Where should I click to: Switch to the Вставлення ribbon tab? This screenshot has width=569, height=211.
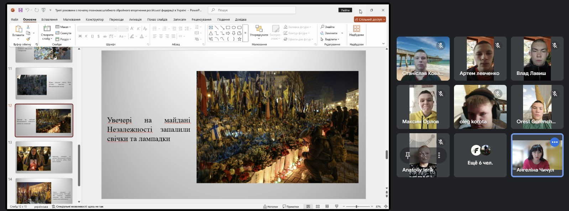coord(49,20)
